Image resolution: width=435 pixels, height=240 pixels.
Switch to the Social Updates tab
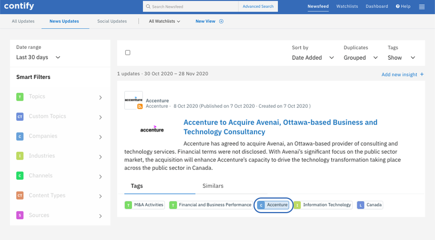click(x=112, y=21)
